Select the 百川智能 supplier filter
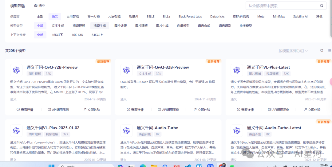Image resolution: width=332 pixels, height=167 pixels. pos(73,17)
